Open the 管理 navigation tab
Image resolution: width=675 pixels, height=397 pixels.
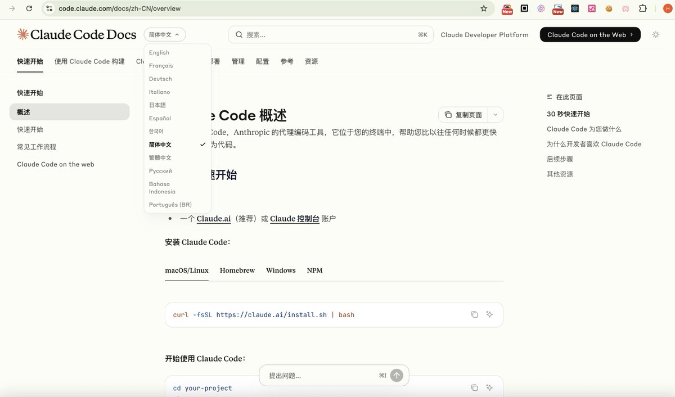pyautogui.click(x=238, y=61)
